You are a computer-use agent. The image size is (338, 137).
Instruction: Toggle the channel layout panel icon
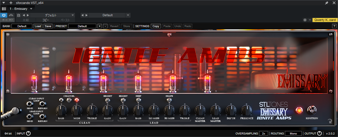[4, 9]
